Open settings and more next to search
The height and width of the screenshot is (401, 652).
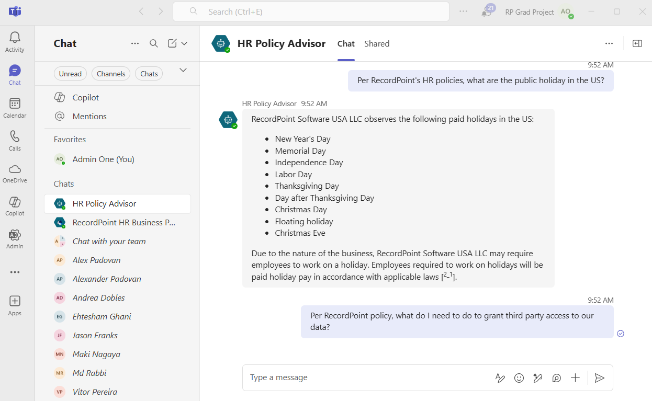(x=463, y=12)
